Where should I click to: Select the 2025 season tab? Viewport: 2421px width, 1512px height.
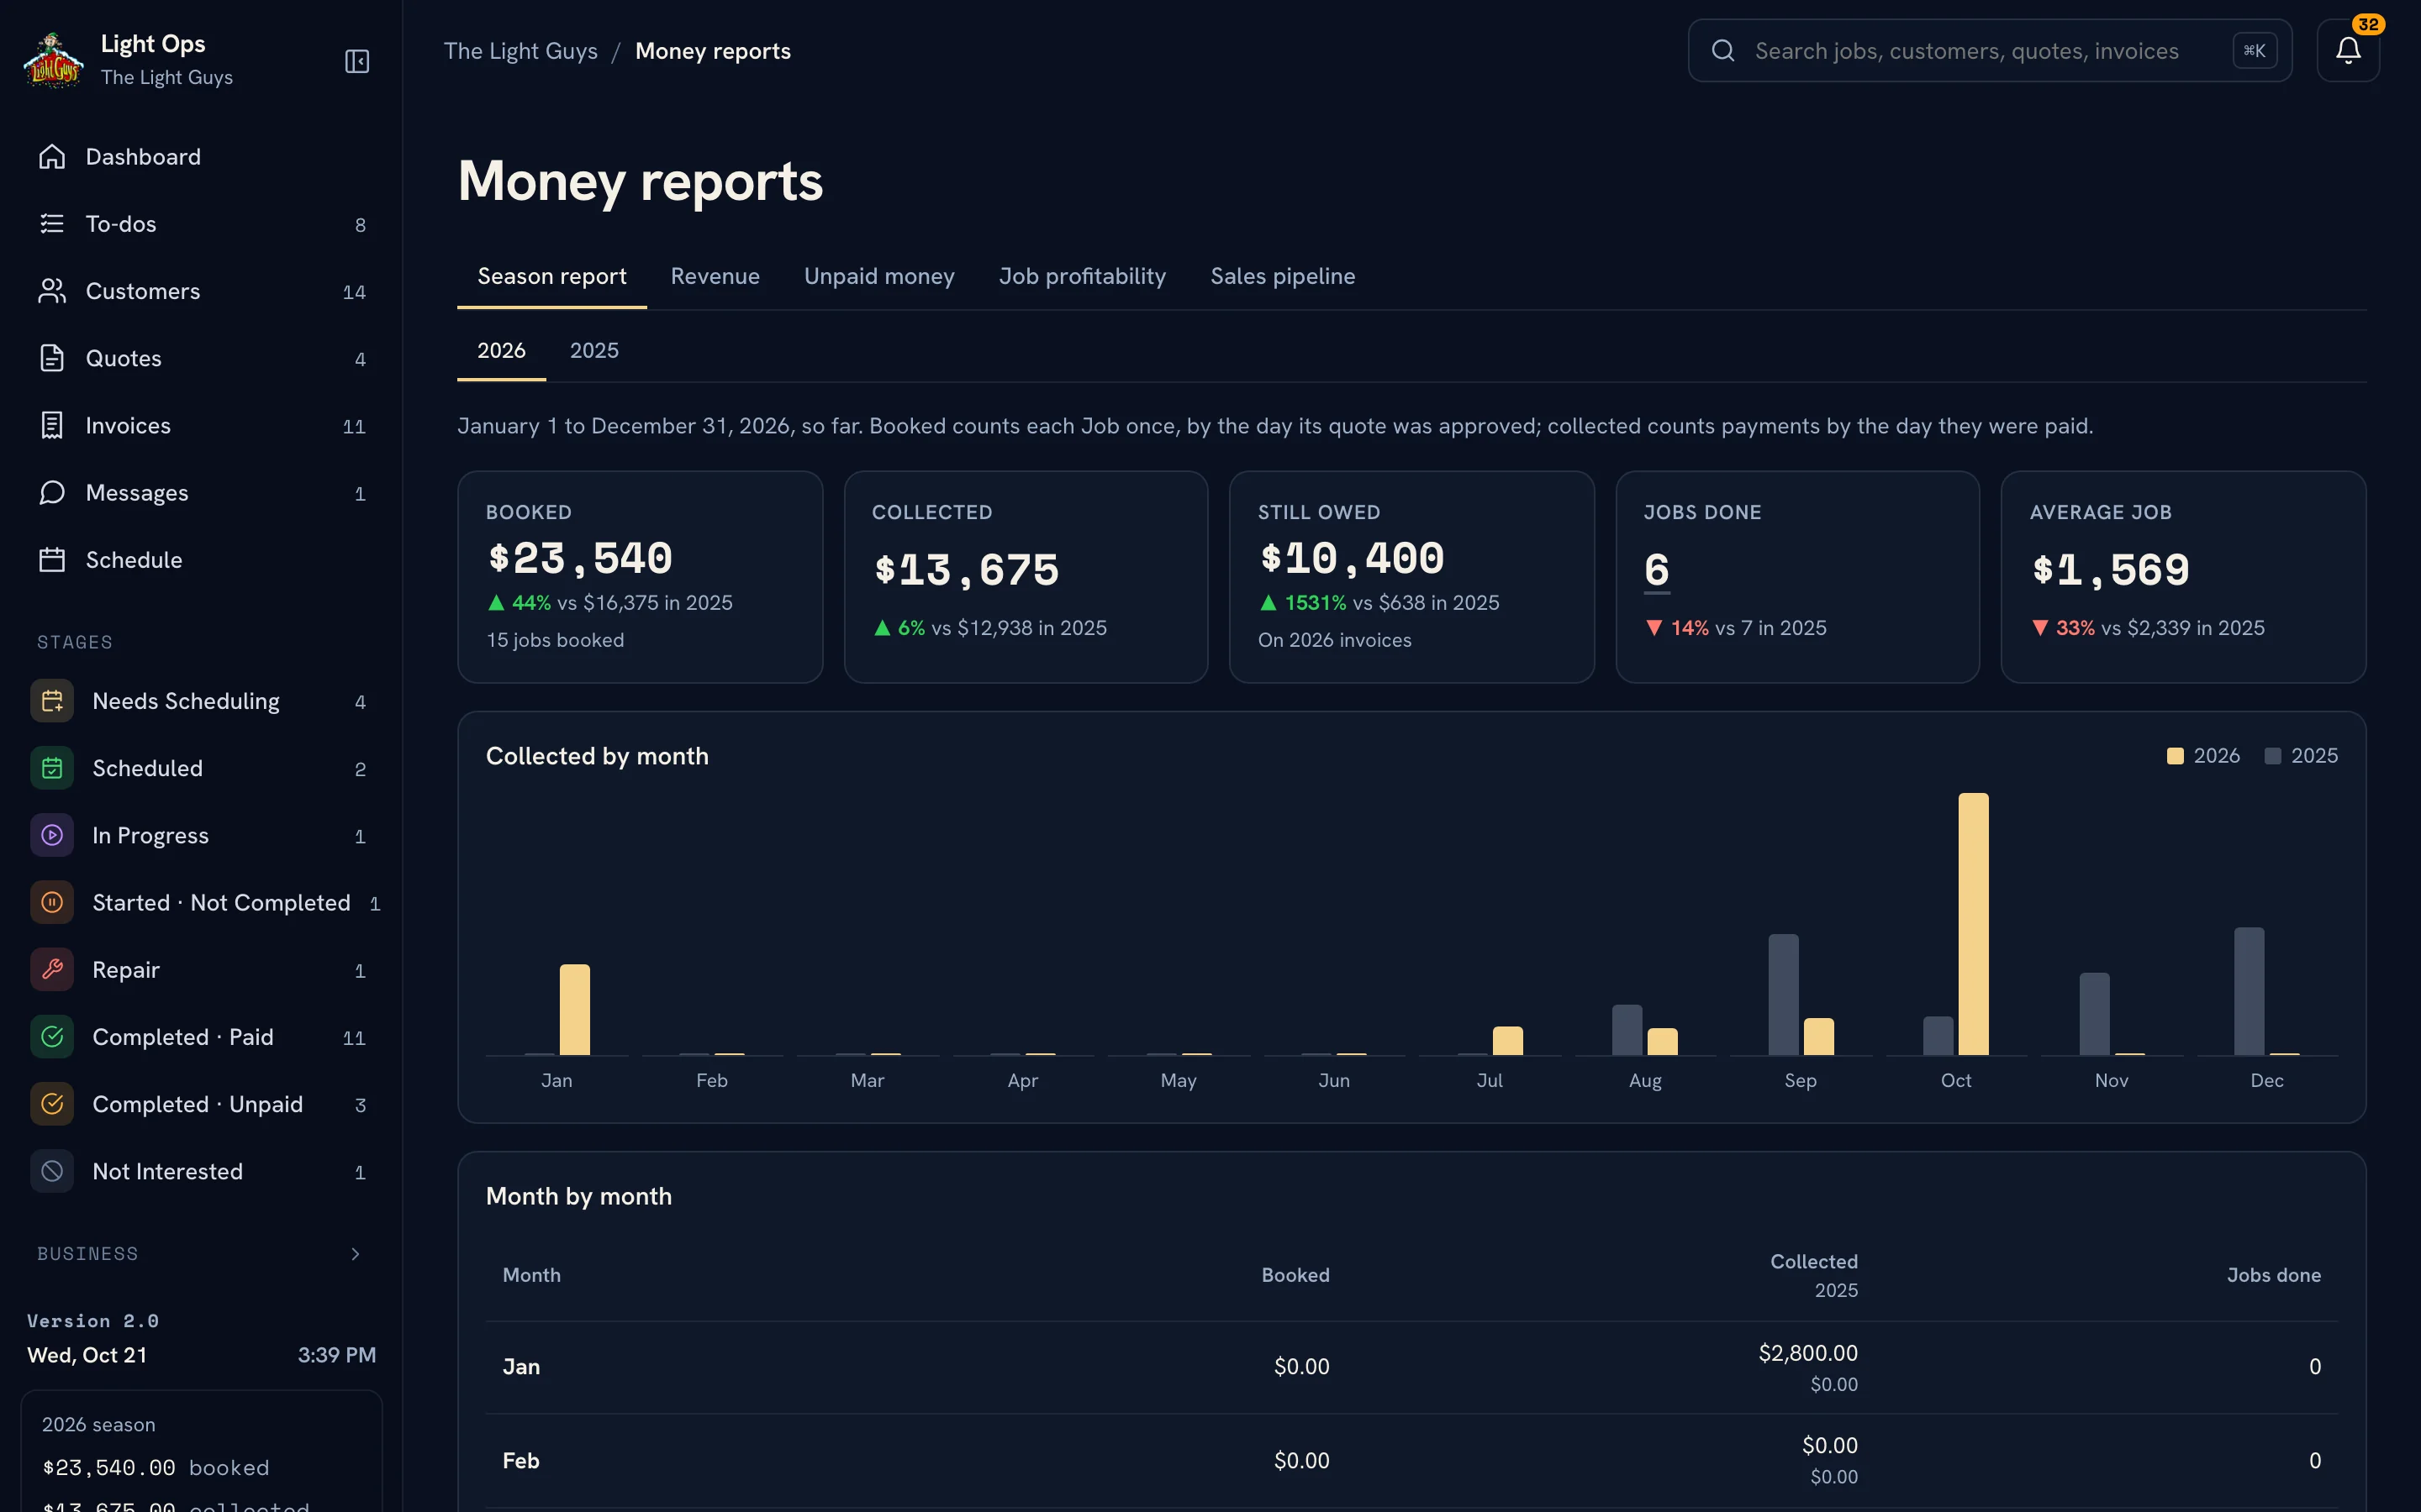click(x=594, y=351)
